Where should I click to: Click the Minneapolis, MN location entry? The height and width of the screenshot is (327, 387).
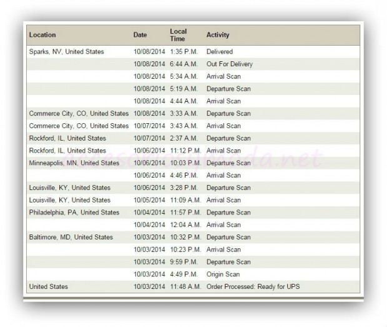pos(74,163)
